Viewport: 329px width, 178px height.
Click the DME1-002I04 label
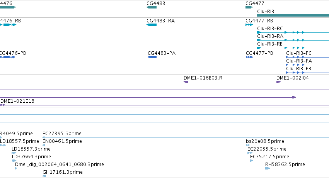tap(293, 78)
